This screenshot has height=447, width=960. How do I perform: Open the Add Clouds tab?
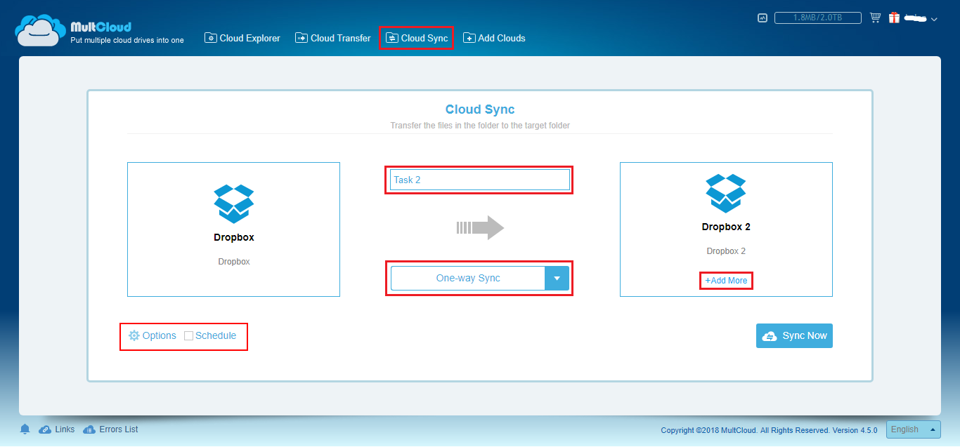pos(494,38)
